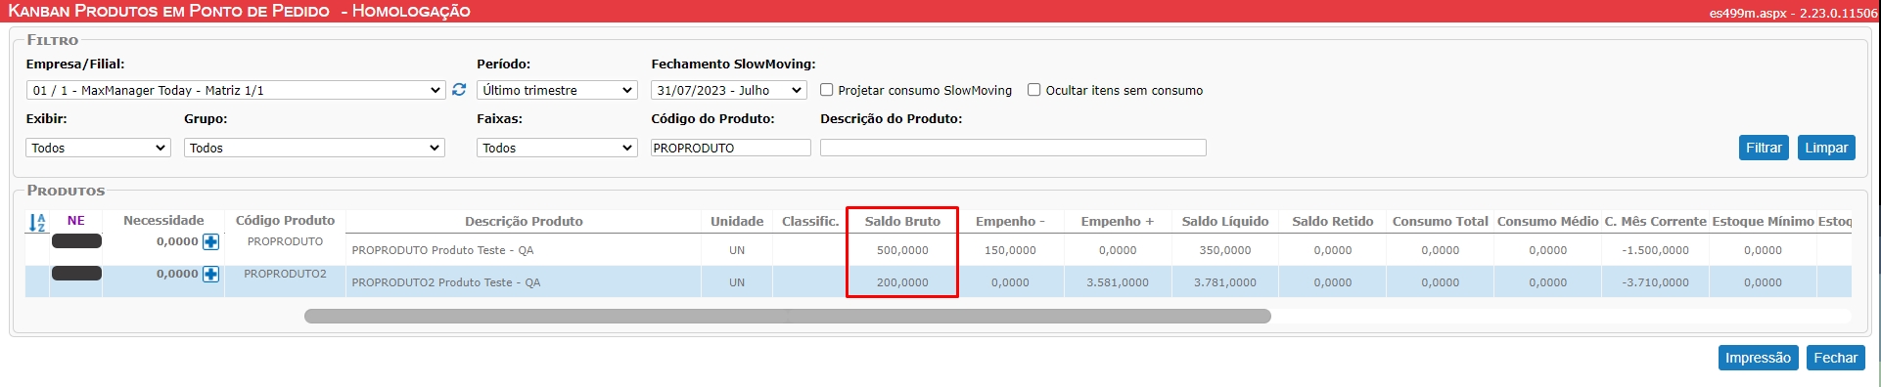Viewport: 1881px width, 387px height.
Task: Click the Fechar button
Action: click(1835, 358)
